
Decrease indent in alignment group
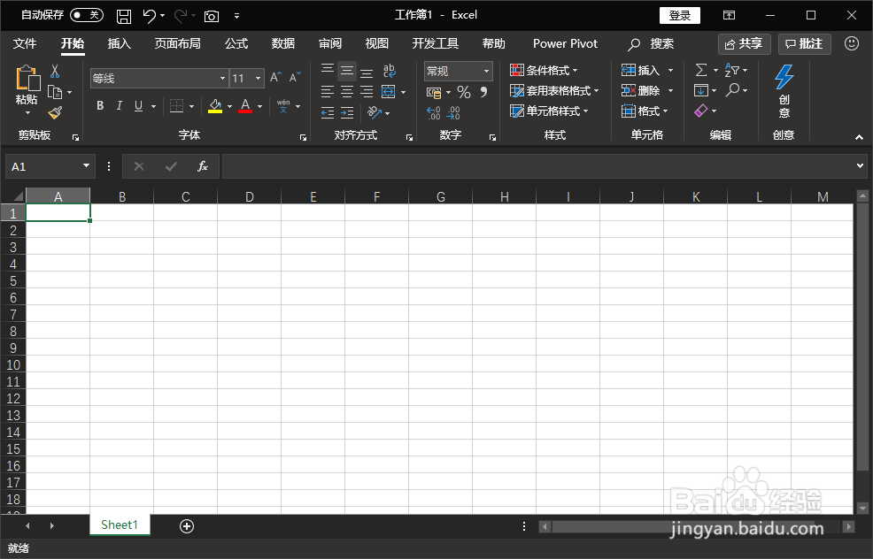[328, 113]
